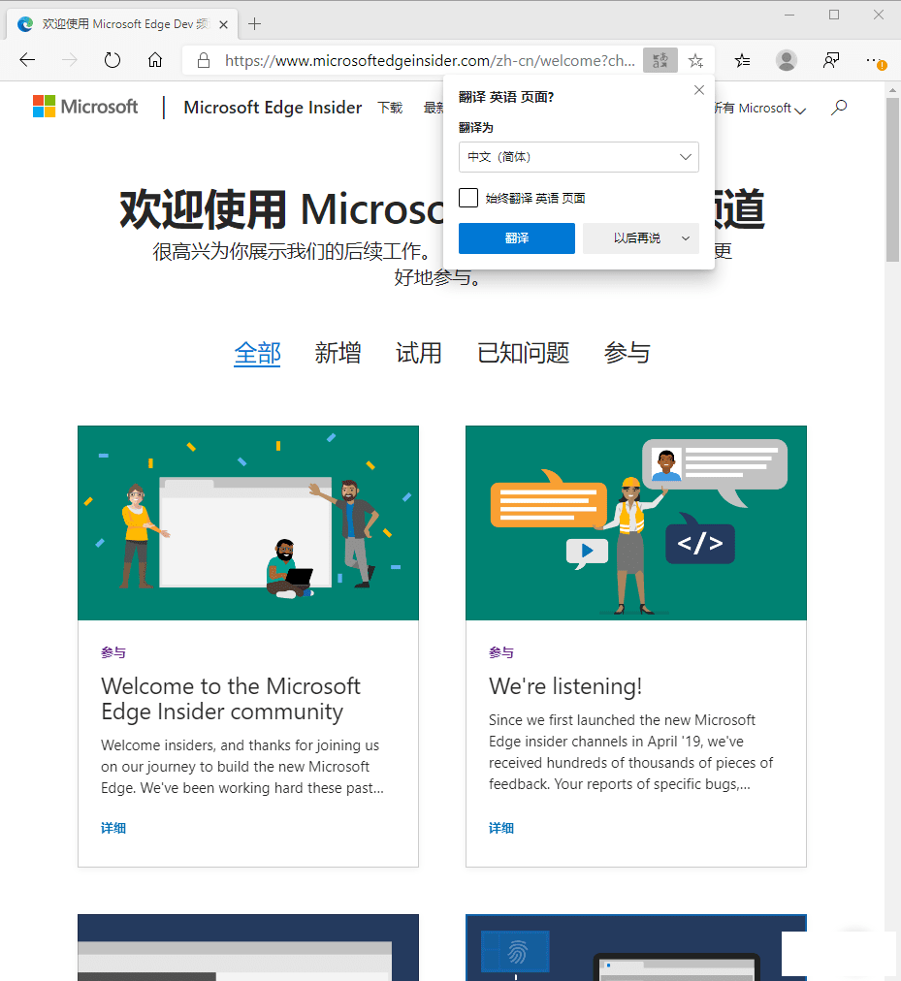Open the 下载 navigation item
The height and width of the screenshot is (981, 901).
tap(390, 108)
